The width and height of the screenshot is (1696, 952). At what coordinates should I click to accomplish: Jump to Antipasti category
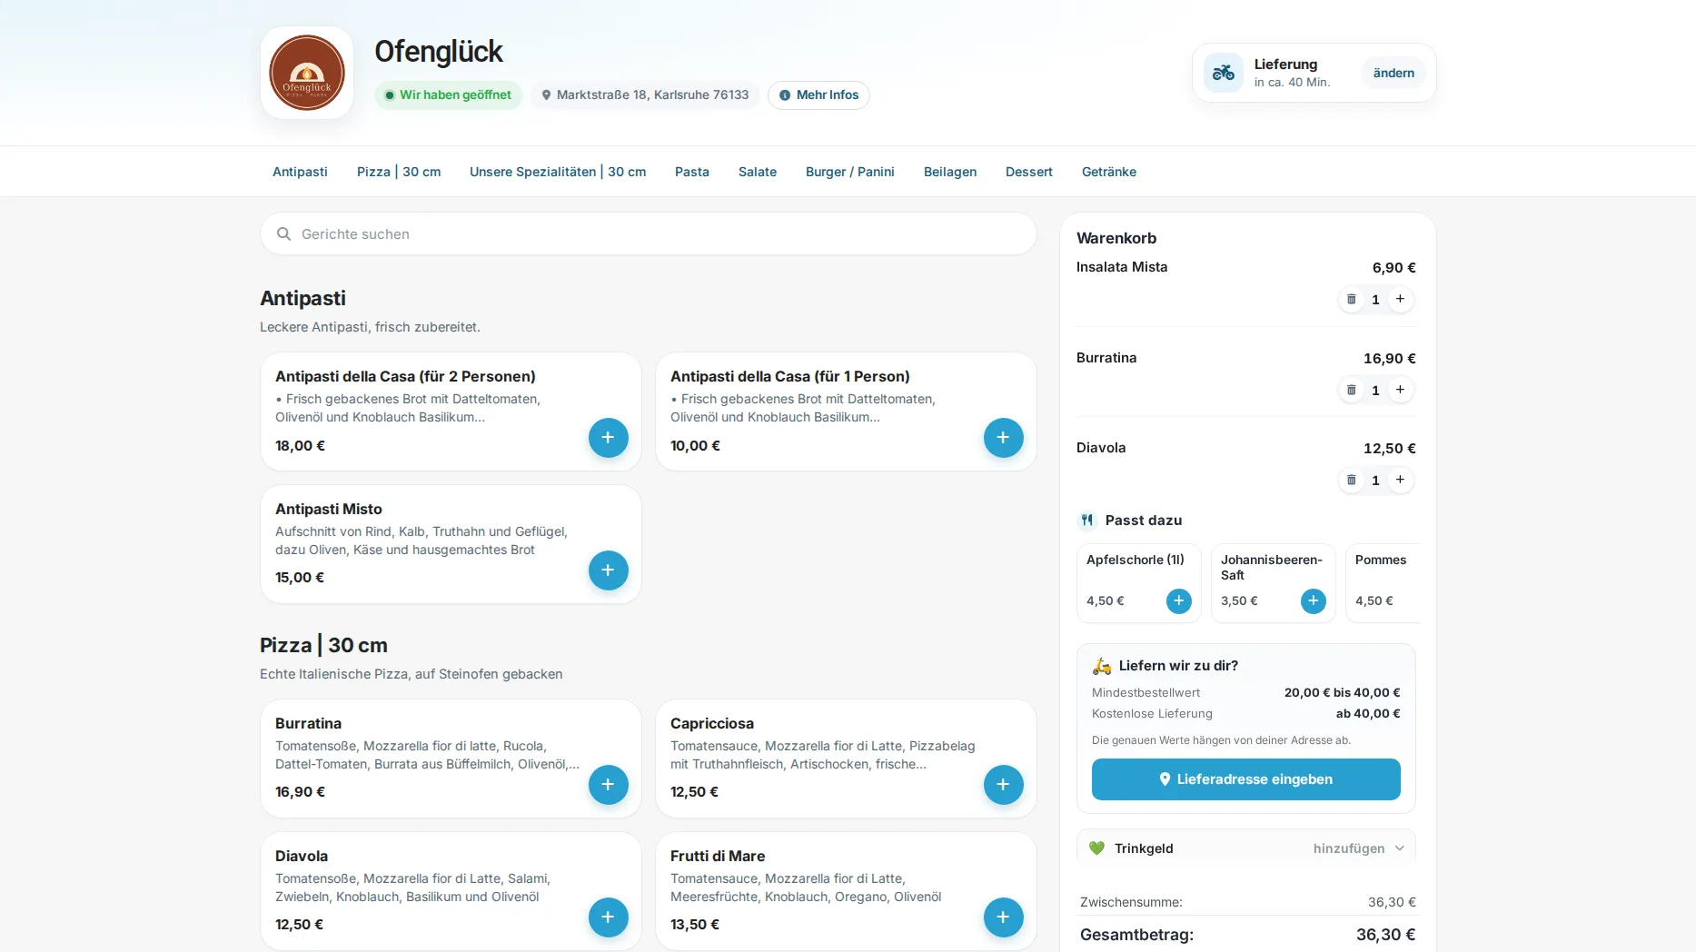(300, 172)
